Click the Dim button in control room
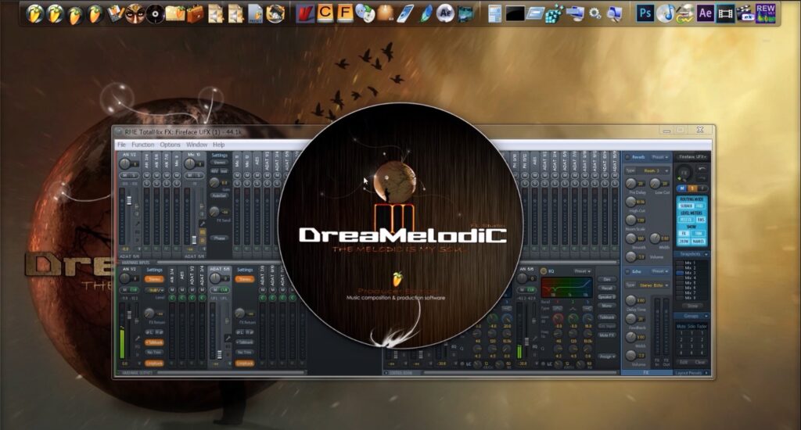 (607, 279)
